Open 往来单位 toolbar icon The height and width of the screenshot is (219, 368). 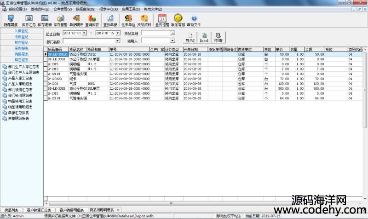(128, 20)
